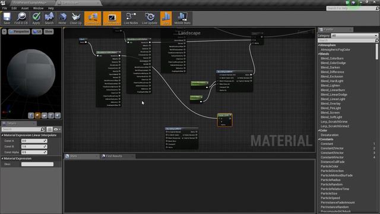Screen dimensions: 380x214
Task: Enable Live Nodes in the toolbar
Action: pos(131,18)
